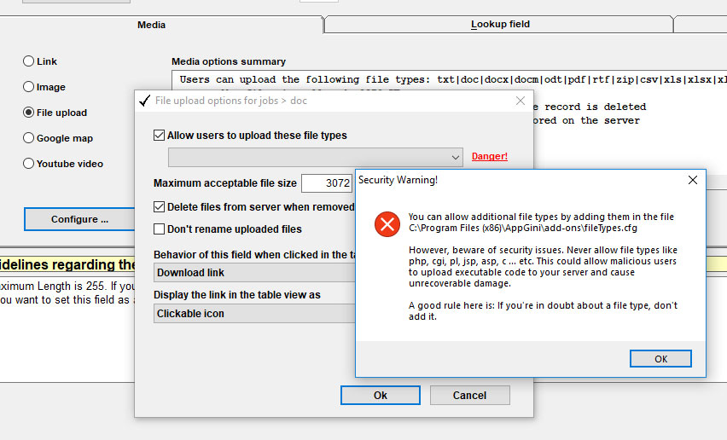Confirm Security Warning with OK button
The width and height of the screenshot is (727, 440).
click(660, 359)
